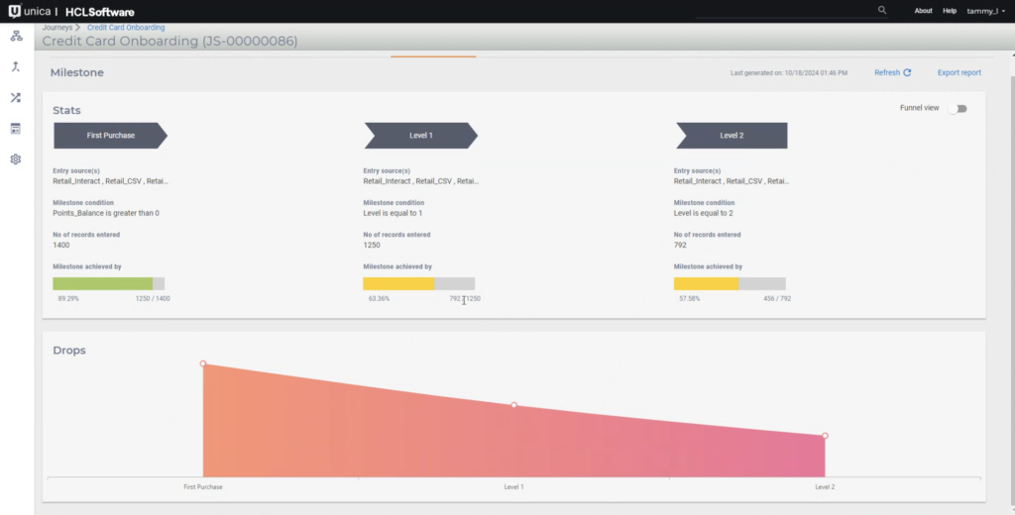Open the About menu item
Image resolution: width=1015 pixels, height=515 pixels.
click(923, 11)
